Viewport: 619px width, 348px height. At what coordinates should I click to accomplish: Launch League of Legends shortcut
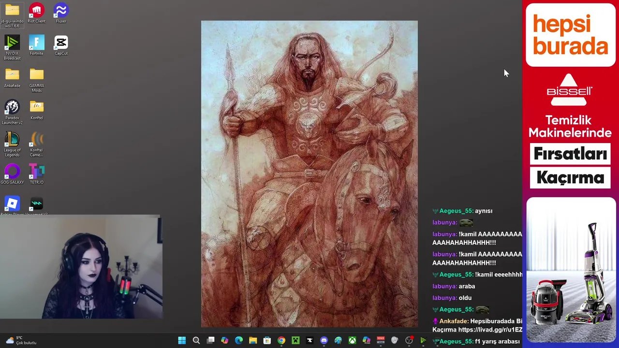click(12, 145)
